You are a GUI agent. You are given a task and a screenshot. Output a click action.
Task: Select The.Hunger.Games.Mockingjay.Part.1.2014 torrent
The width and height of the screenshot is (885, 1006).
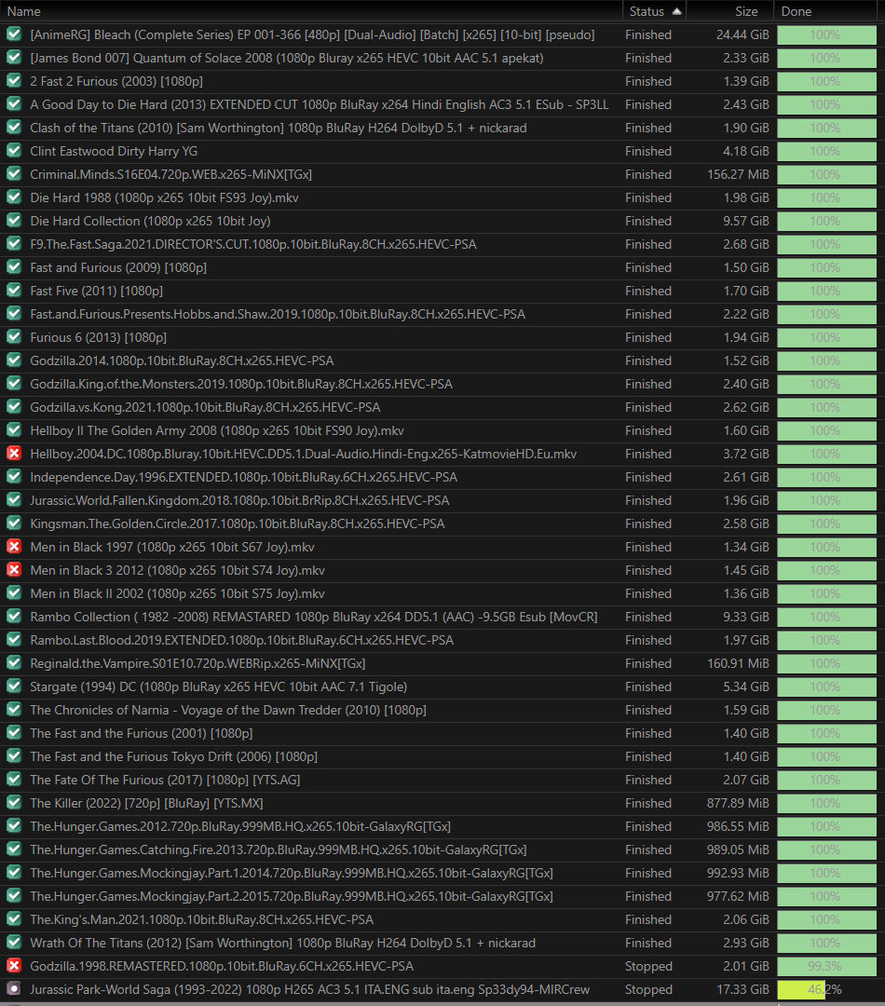(x=292, y=873)
